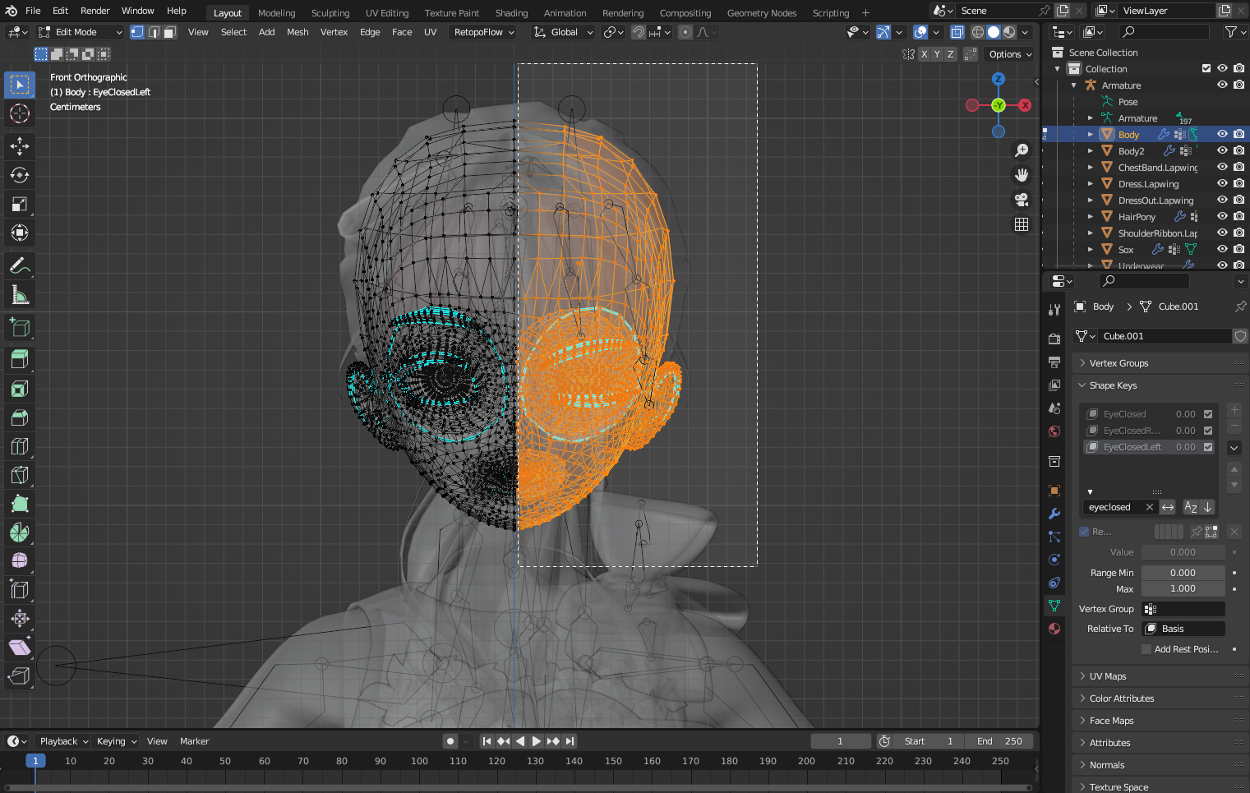The height and width of the screenshot is (793, 1250).
Task: Hide the HairPony object in outliner
Action: [x=1222, y=217]
